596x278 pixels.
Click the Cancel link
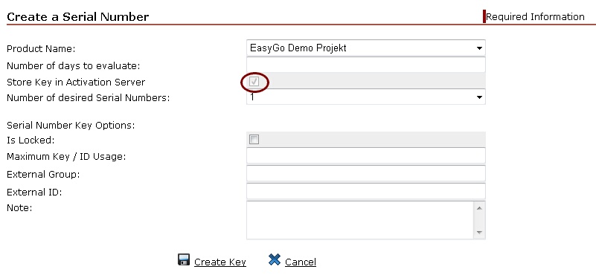tap(301, 262)
